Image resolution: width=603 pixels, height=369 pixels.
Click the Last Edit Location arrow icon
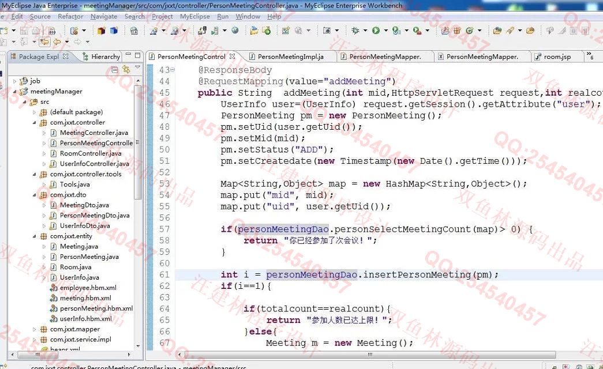click(44, 41)
